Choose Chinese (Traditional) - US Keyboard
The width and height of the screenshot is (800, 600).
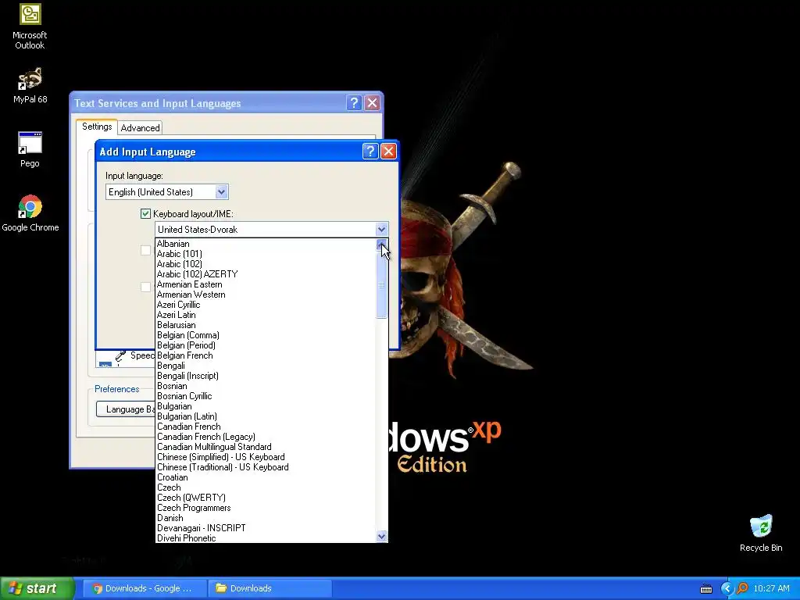pos(266,467)
